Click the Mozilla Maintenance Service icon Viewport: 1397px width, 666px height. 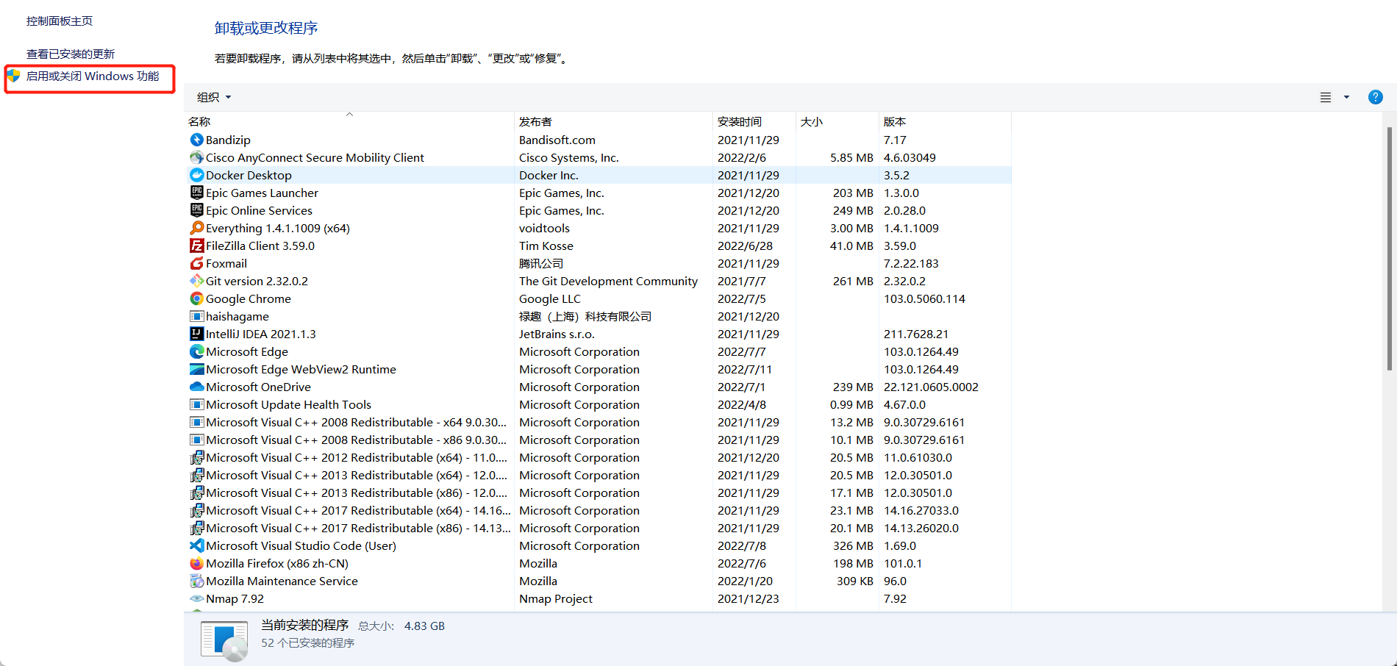pos(196,581)
